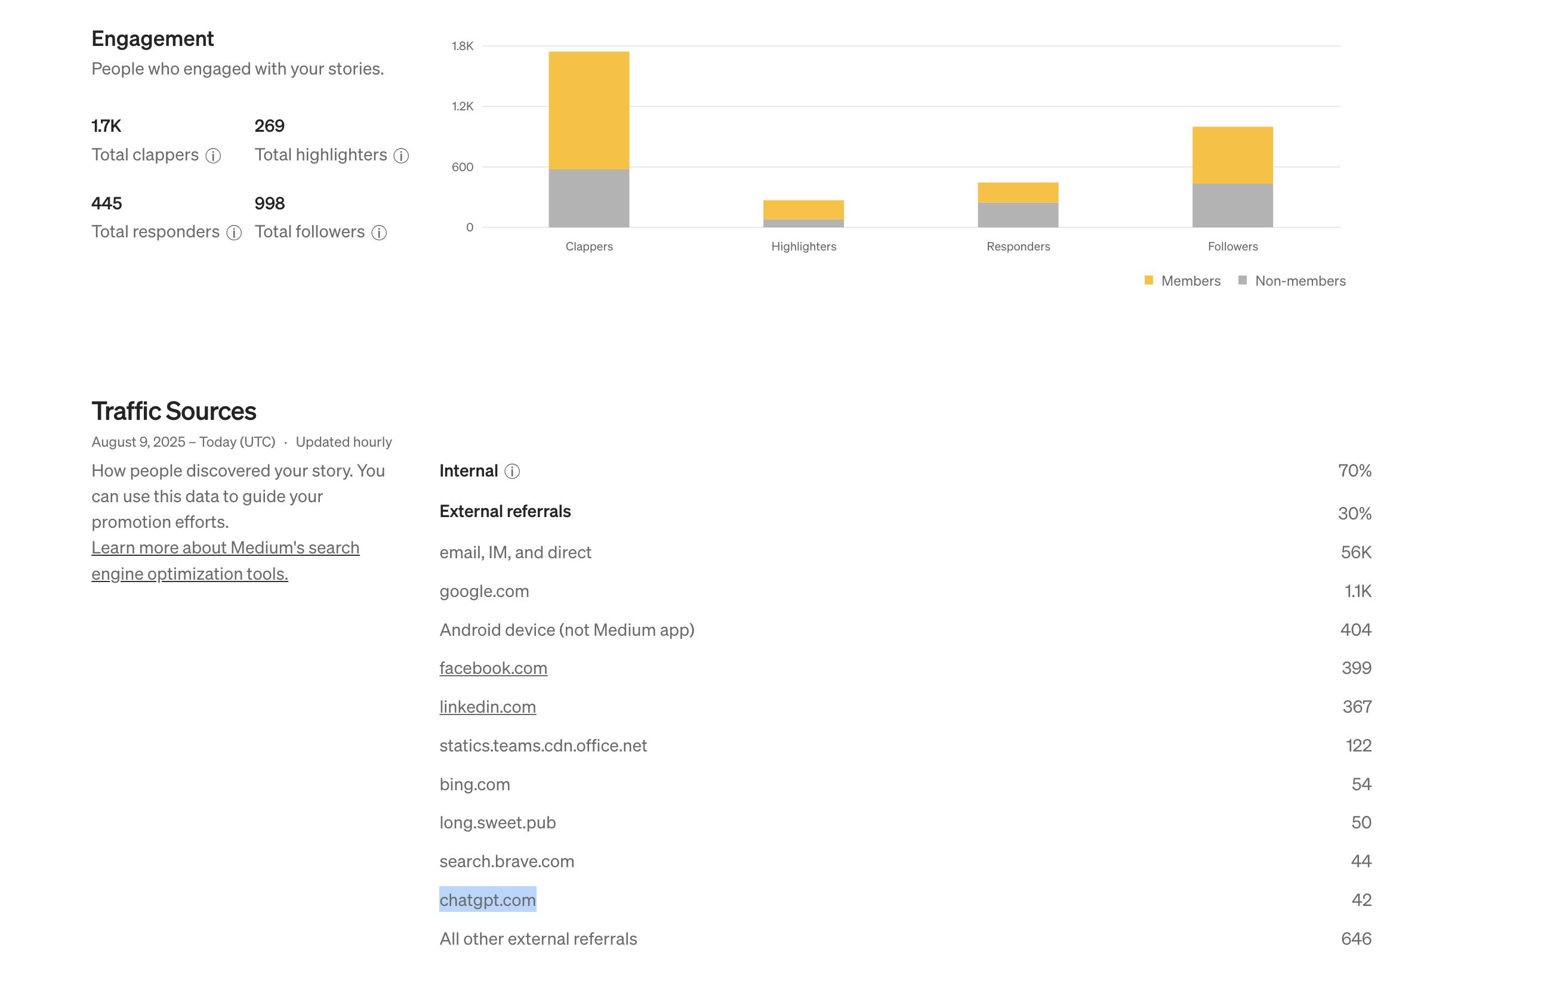Screen dimensions: 1541x996
Task: Click the highlighted chatgpt.com referral
Action: [x=488, y=899]
